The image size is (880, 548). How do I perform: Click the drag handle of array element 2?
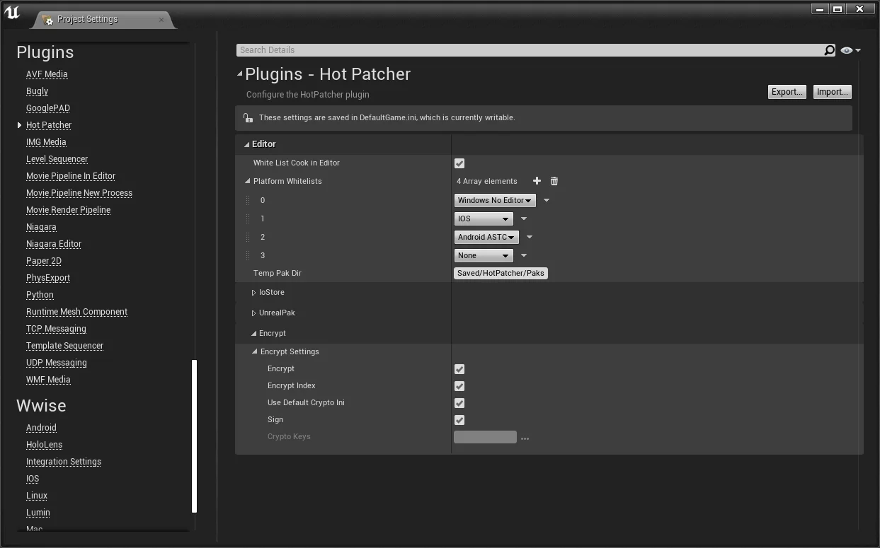(248, 237)
